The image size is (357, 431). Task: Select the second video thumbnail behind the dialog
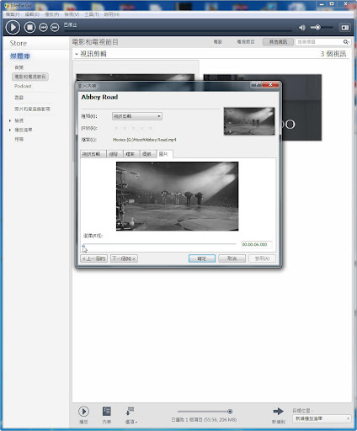pyautogui.click(x=301, y=108)
